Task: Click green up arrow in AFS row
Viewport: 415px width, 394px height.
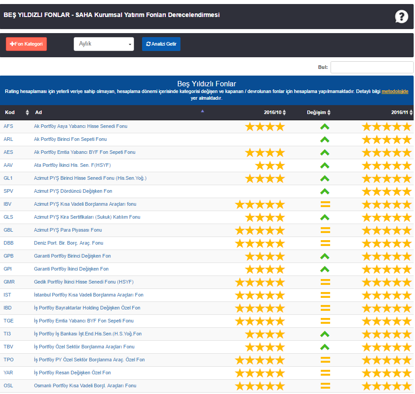Action: pyautogui.click(x=325, y=127)
